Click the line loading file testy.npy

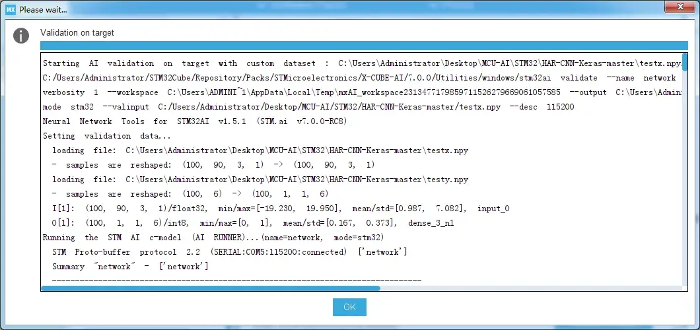coord(260,180)
